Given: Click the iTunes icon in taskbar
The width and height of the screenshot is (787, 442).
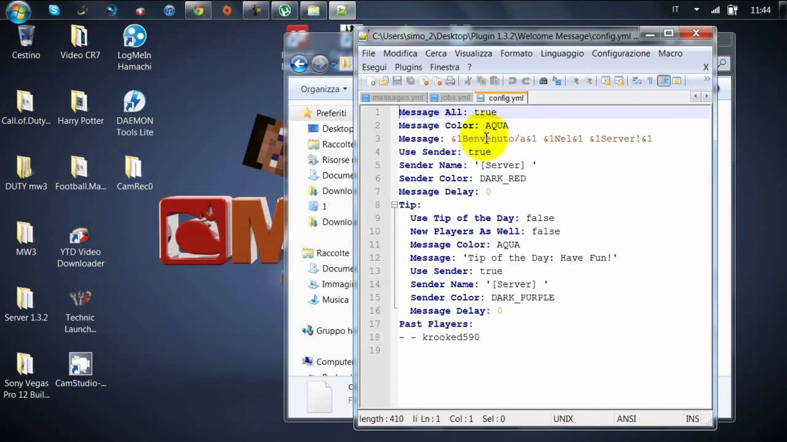Looking at the screenshot, I should click(169, 10).
